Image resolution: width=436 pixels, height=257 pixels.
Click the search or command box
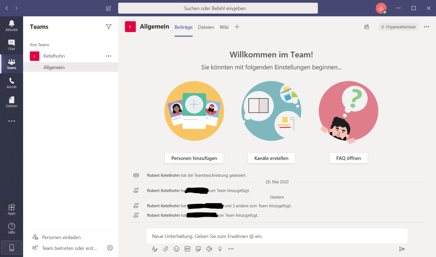(218, 8)
